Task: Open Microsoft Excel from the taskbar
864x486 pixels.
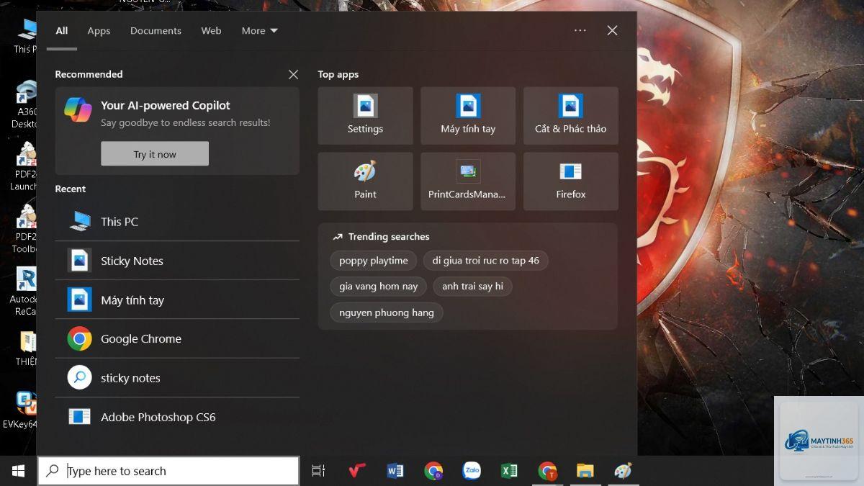Action: pos(509,471)
